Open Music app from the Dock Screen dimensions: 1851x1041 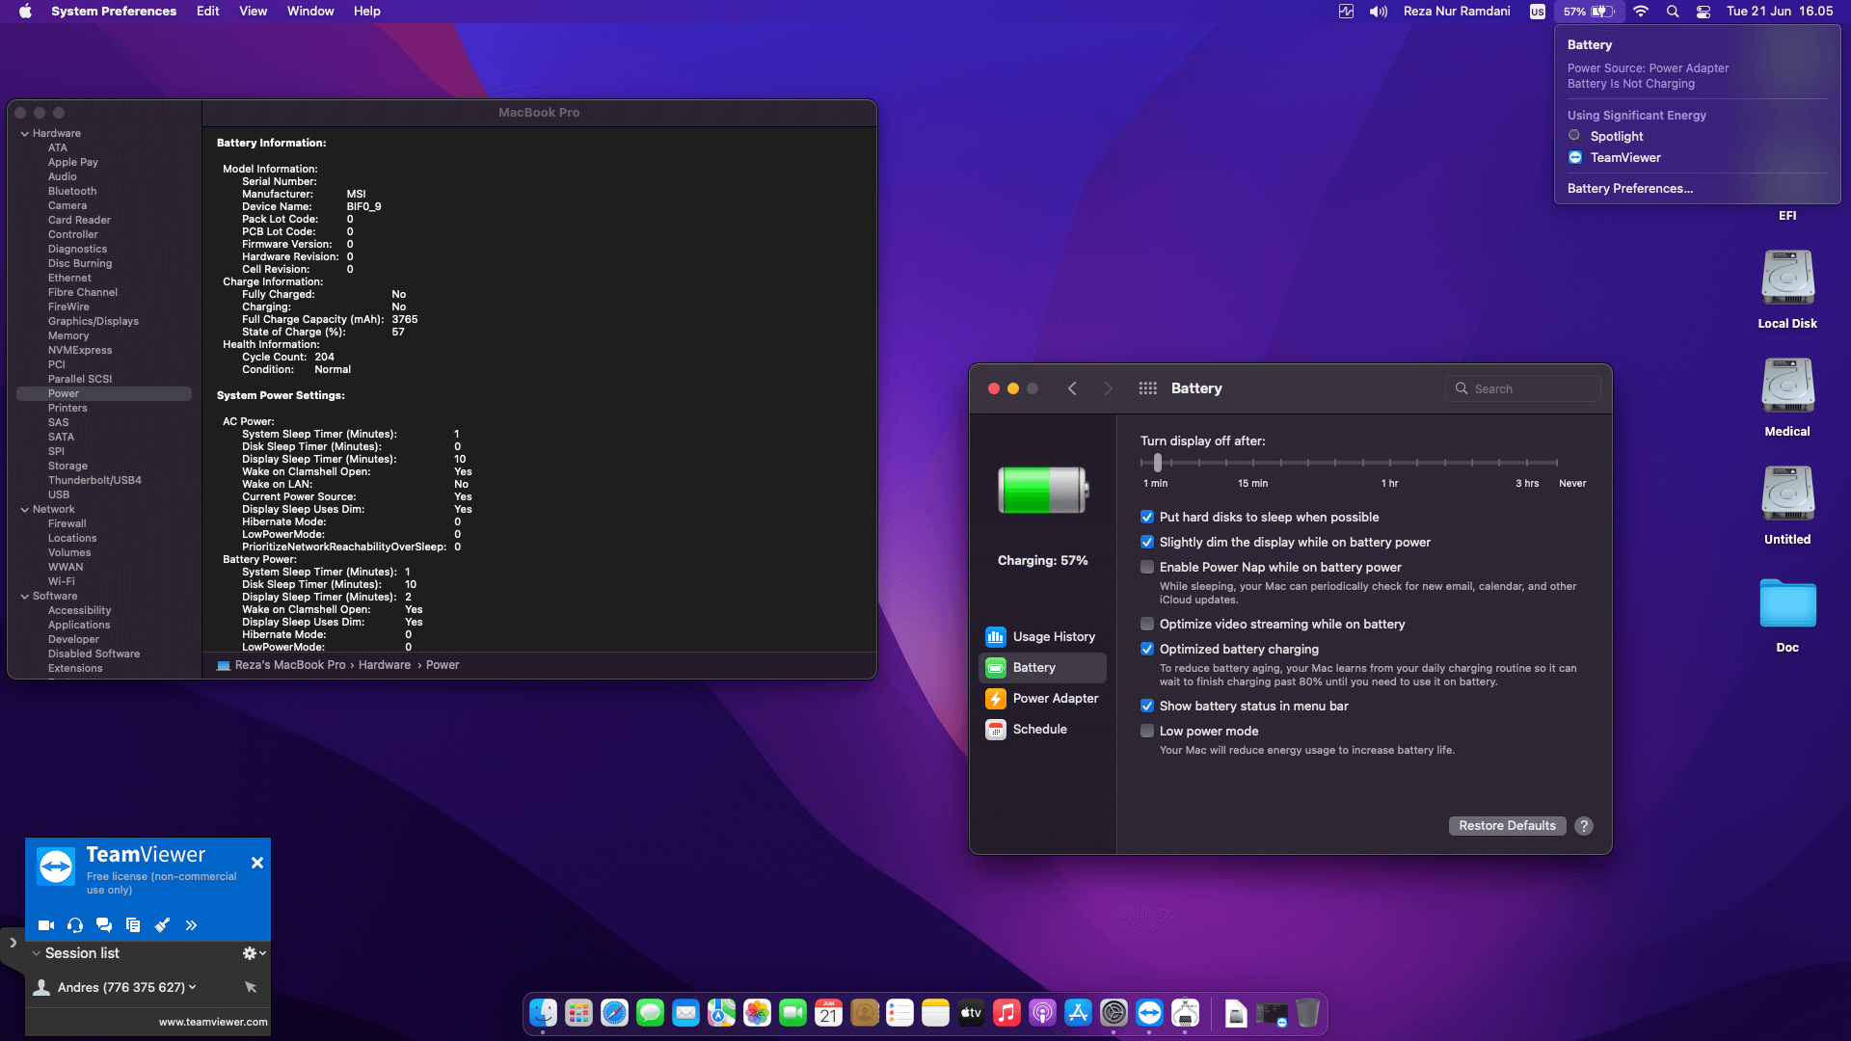(x=1006, y=1013)
